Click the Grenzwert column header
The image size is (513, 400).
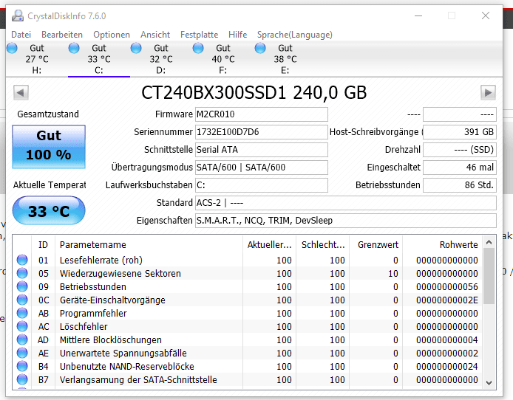point(378,244)
